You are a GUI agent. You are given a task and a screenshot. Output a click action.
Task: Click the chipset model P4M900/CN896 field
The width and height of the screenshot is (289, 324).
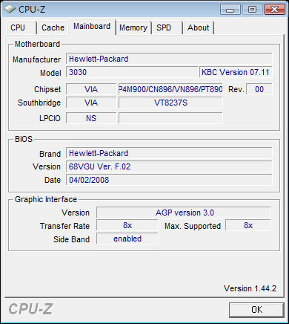point(170,89)
